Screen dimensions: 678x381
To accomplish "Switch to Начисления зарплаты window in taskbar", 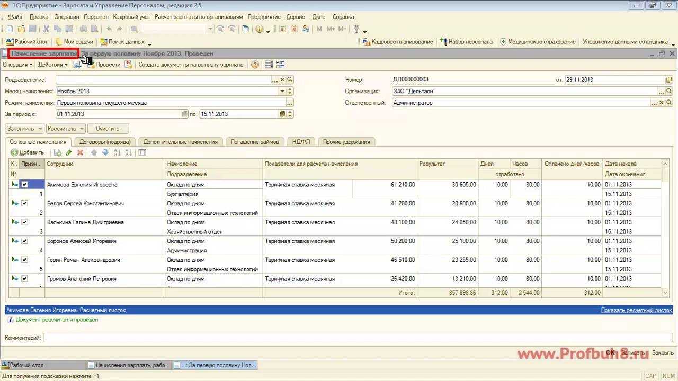I will click(129, 365).
